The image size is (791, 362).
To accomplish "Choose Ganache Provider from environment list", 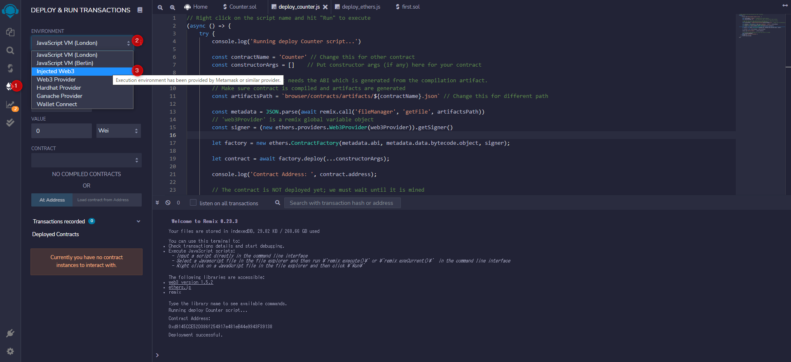I will click(59, 96).
